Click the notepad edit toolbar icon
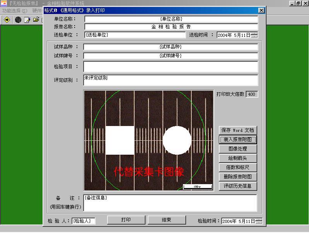 (27, 20)
